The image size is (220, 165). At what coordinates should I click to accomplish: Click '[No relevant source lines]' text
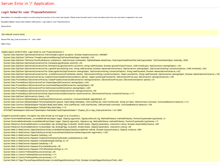[13, 35]
